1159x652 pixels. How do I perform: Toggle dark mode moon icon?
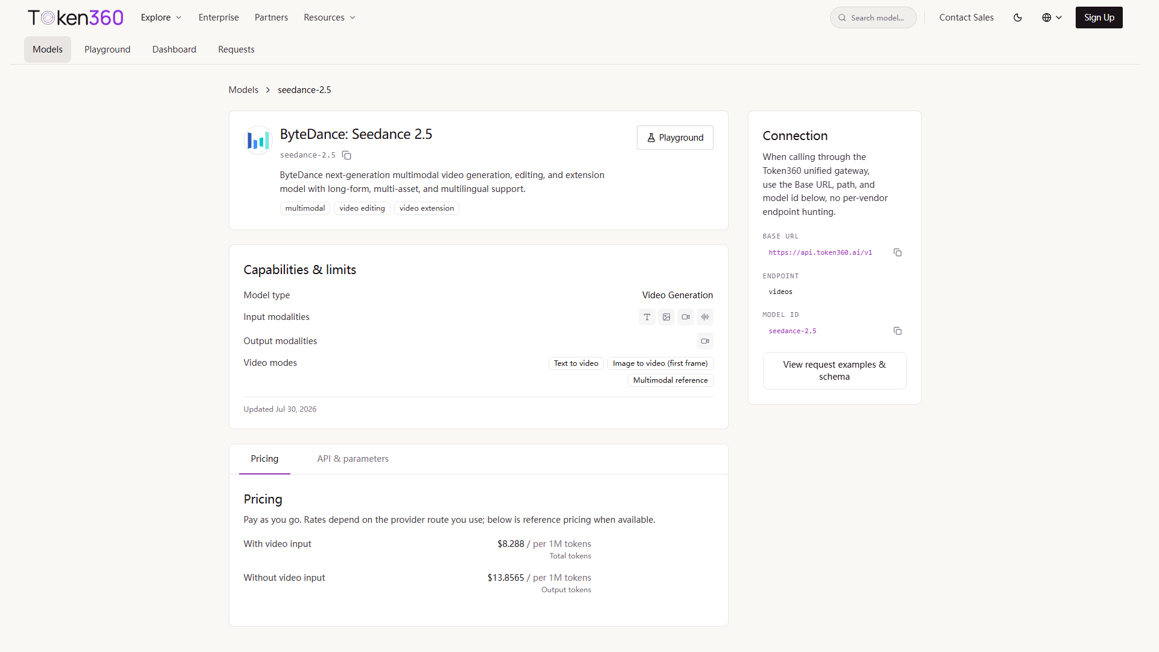point(1018,18)
